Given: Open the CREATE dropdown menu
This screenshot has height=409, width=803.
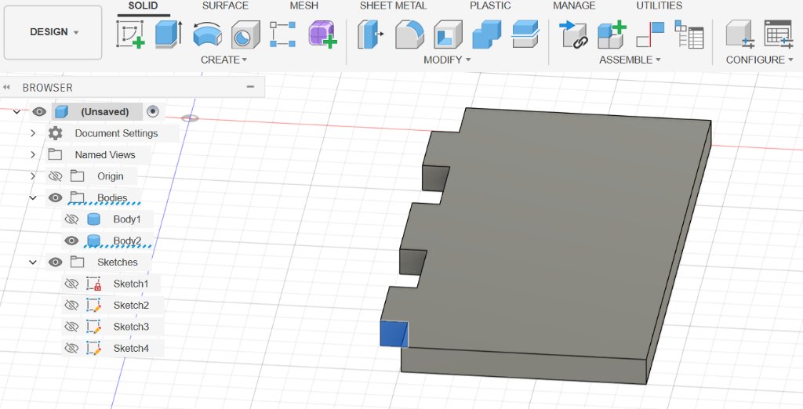Looking at the screenshot, I should pyautogui.click(x=223, y=60).
